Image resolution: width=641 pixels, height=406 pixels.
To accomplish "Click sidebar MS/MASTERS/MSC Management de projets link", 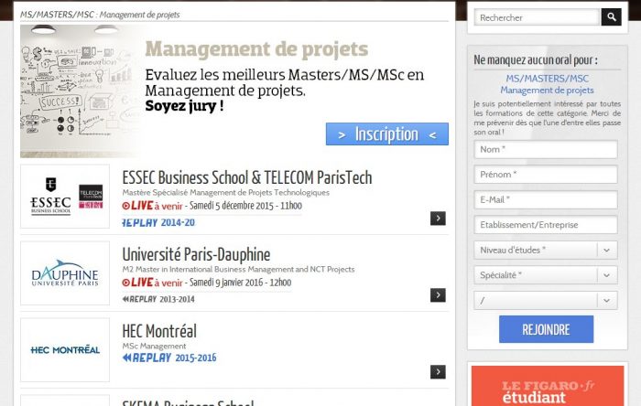I will (x=547, y=84).
